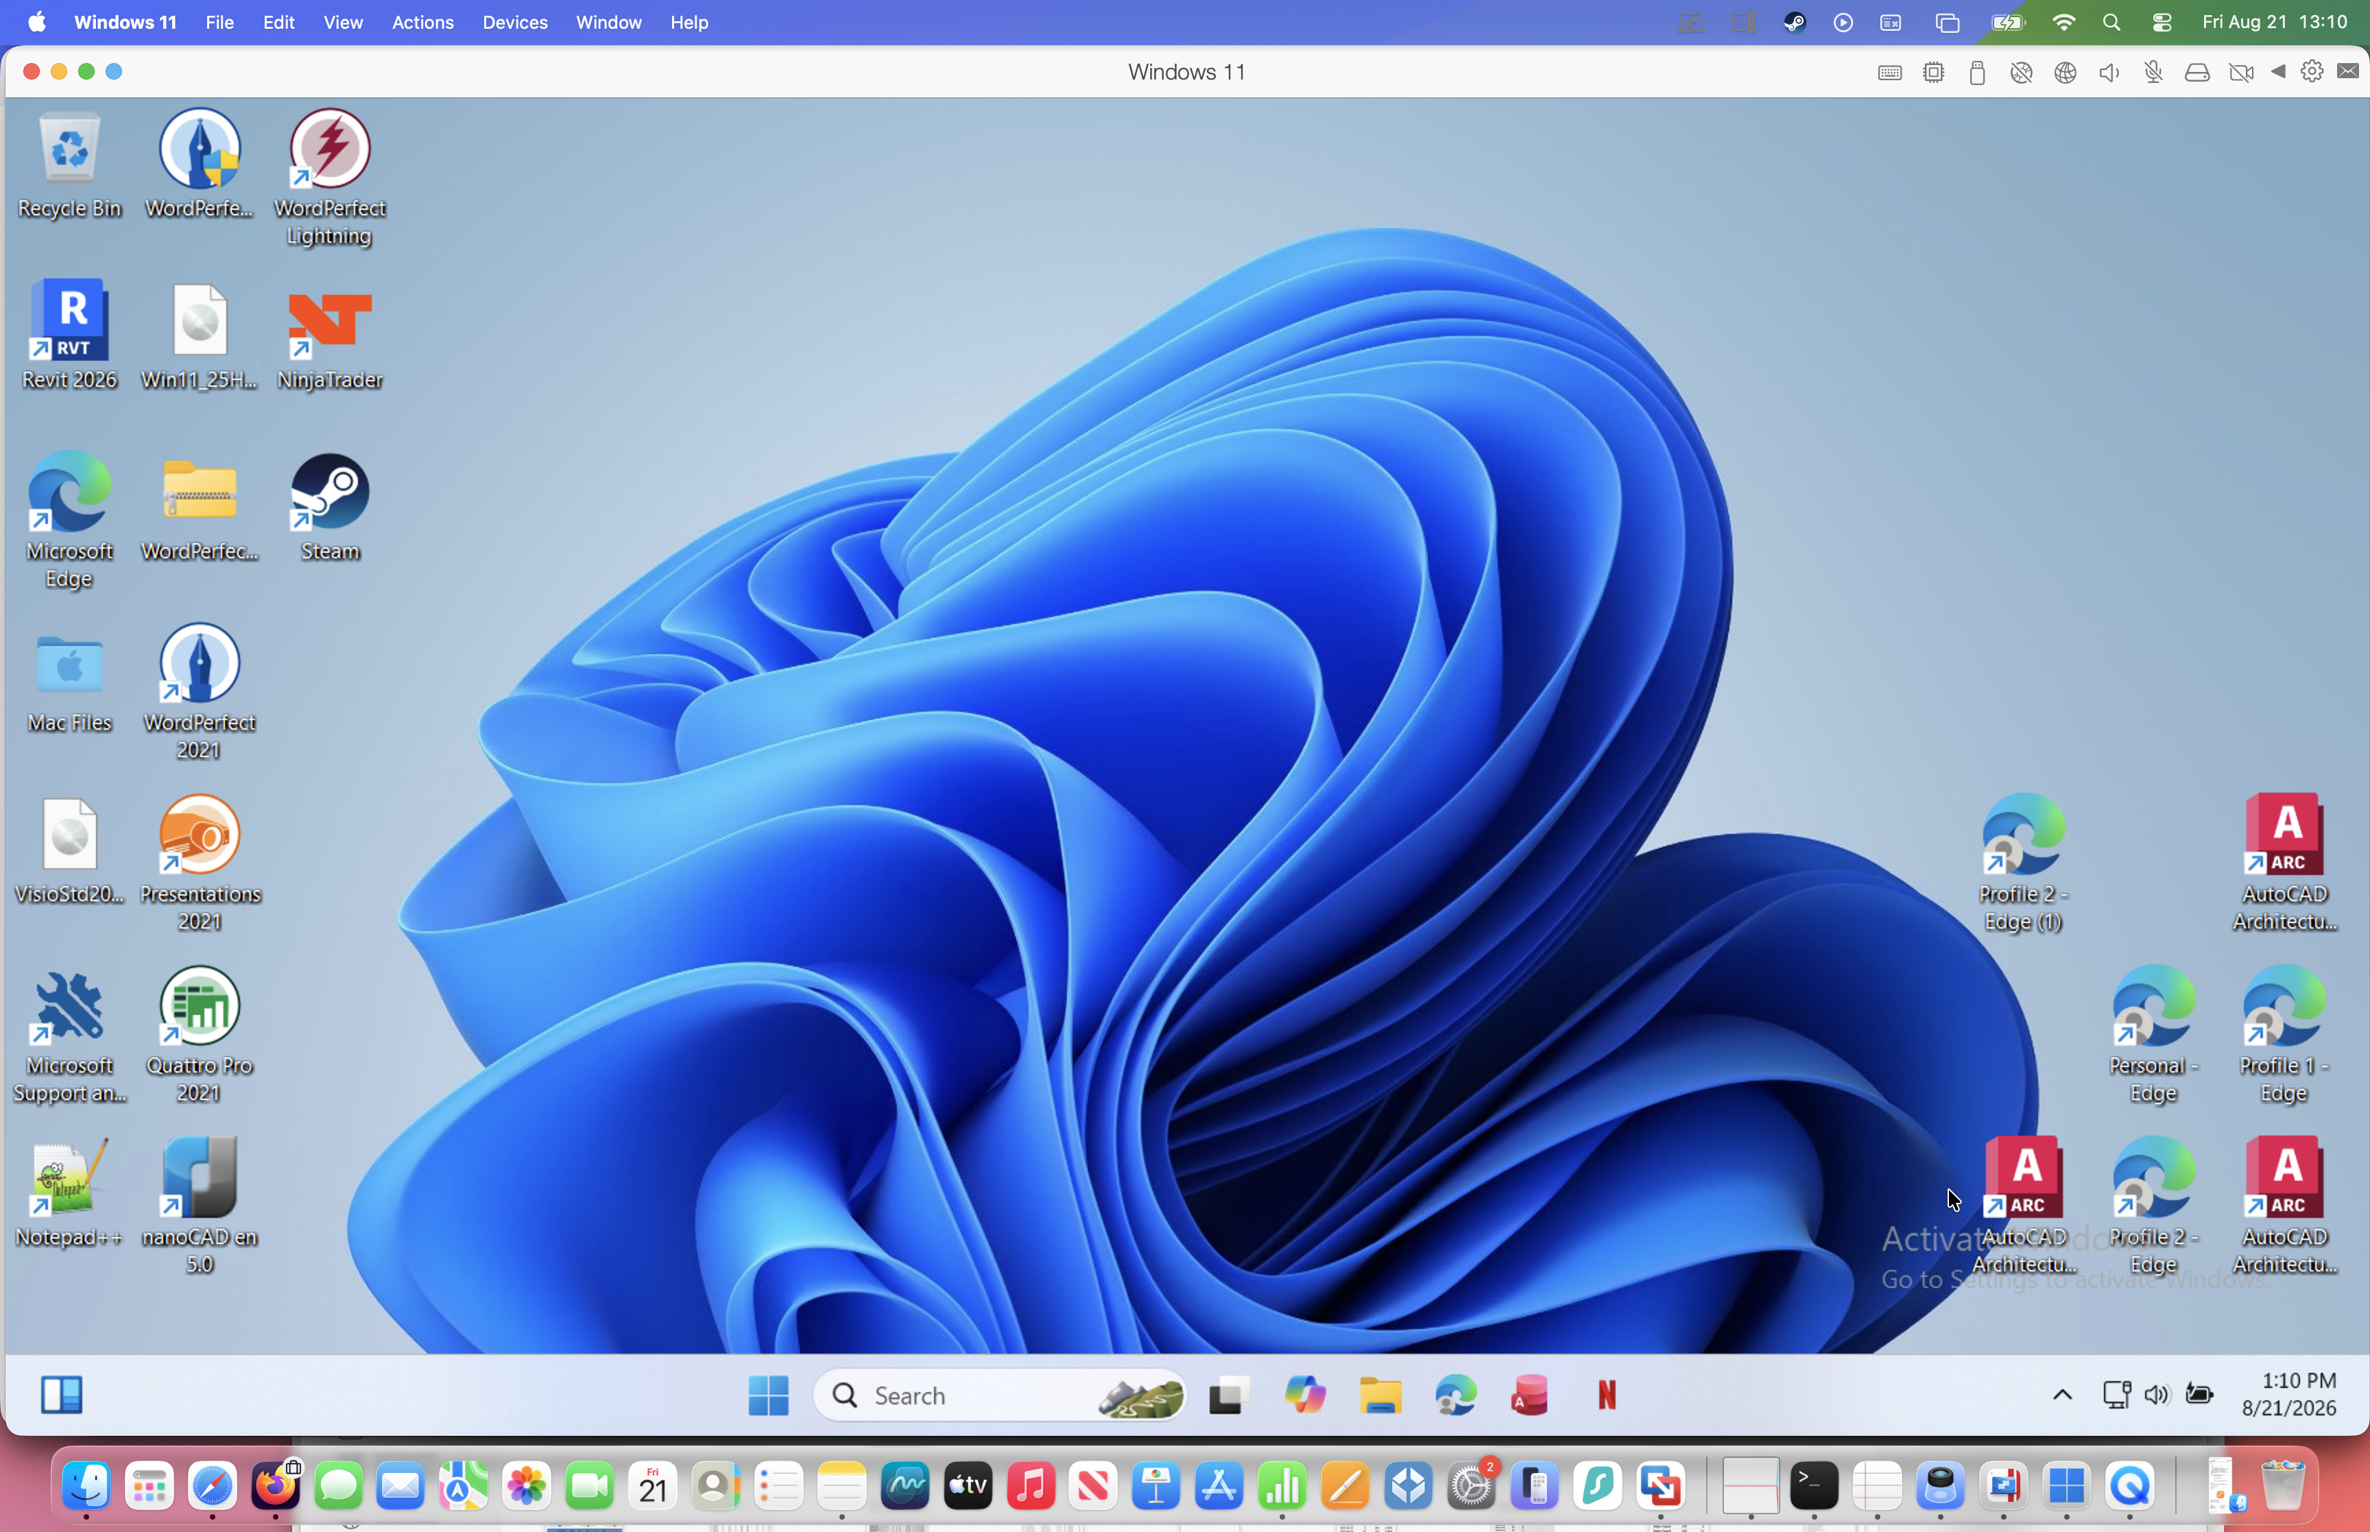
Task: Launch Copilot from the Windows taskbar
Action: (x=1305, y=1395)
